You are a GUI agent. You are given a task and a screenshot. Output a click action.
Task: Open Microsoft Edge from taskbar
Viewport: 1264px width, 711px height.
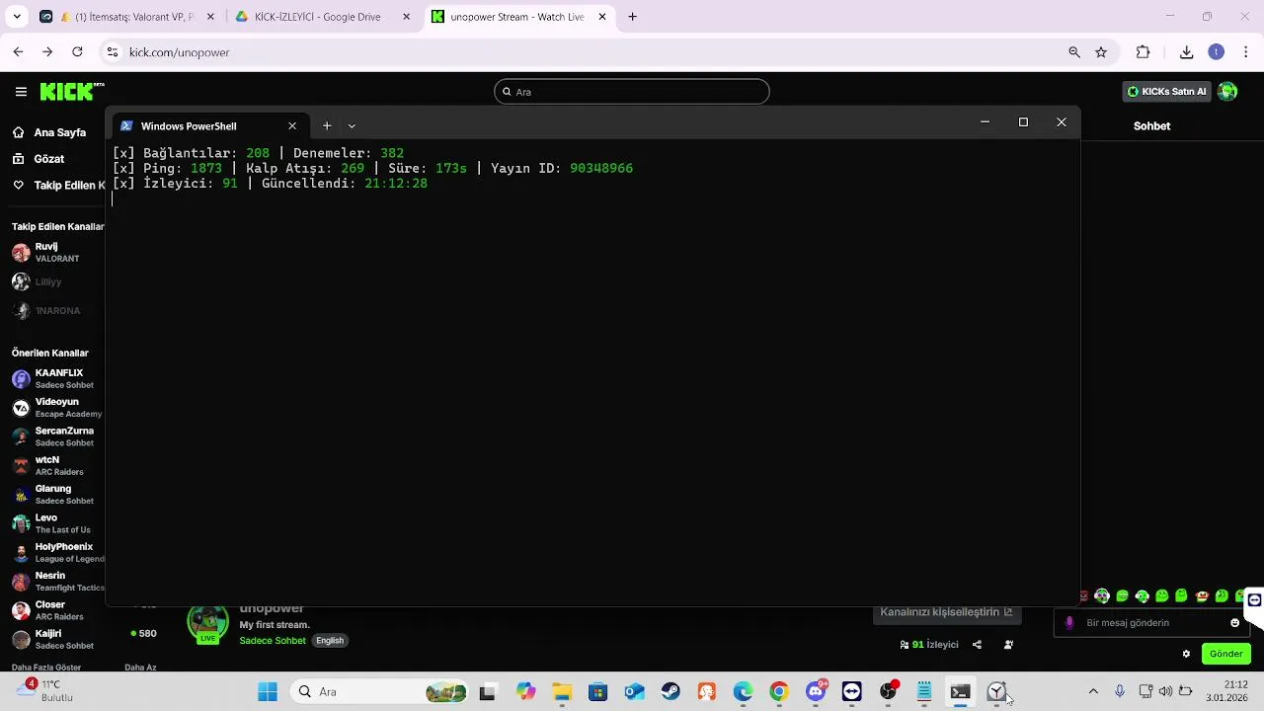click(x=743, y=692)
